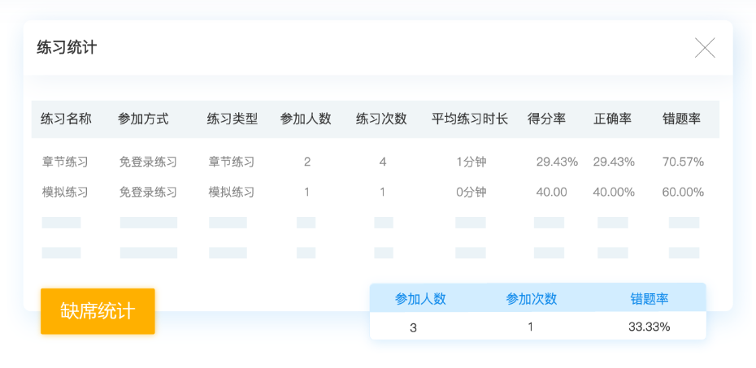This screenshot has height=368, width=756.
Task: Select the 60.00% error rate cell
Action: [683, 193]
